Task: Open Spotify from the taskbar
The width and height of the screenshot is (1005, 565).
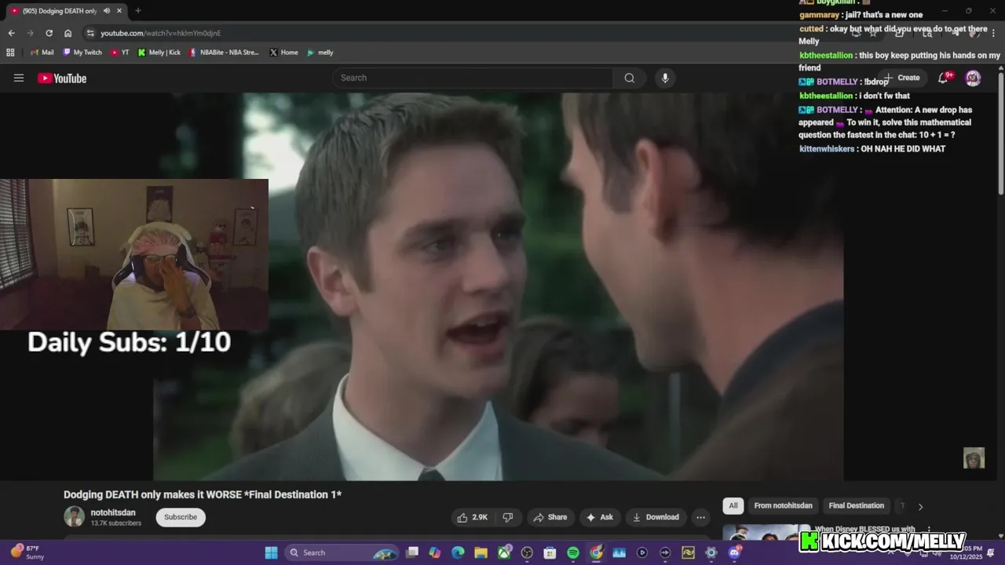Action: (573, 552)
